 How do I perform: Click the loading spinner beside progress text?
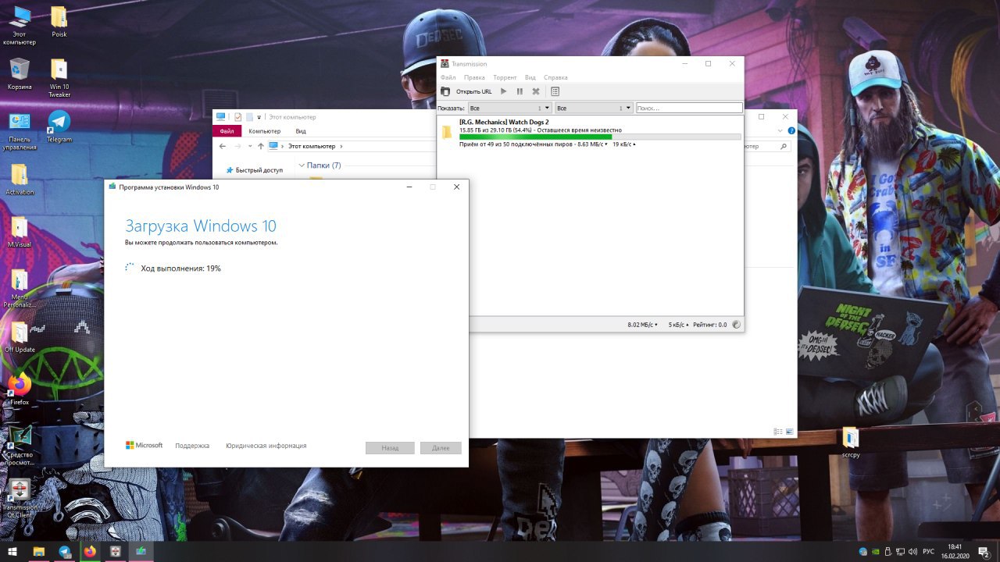pos(130,267)
